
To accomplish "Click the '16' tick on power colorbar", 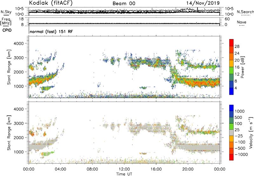I will point(237,67).
